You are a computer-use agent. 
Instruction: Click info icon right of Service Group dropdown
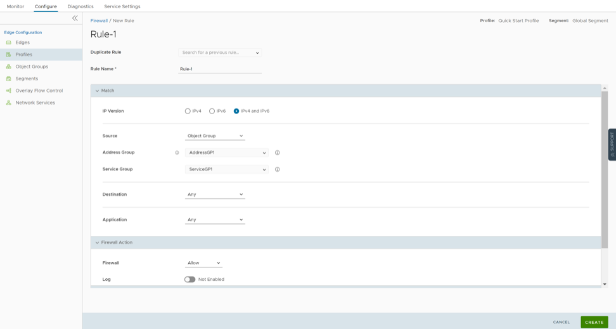278,169
